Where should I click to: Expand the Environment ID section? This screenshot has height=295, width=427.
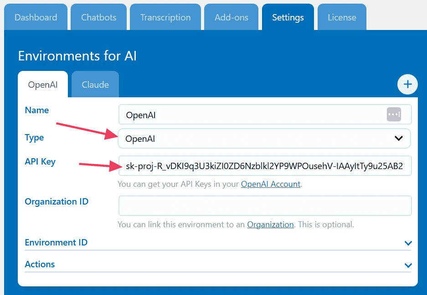point(218,243)
